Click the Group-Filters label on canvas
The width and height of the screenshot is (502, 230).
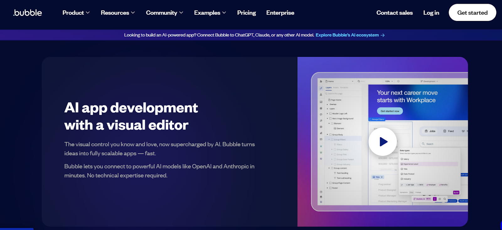tap(376, 119)
